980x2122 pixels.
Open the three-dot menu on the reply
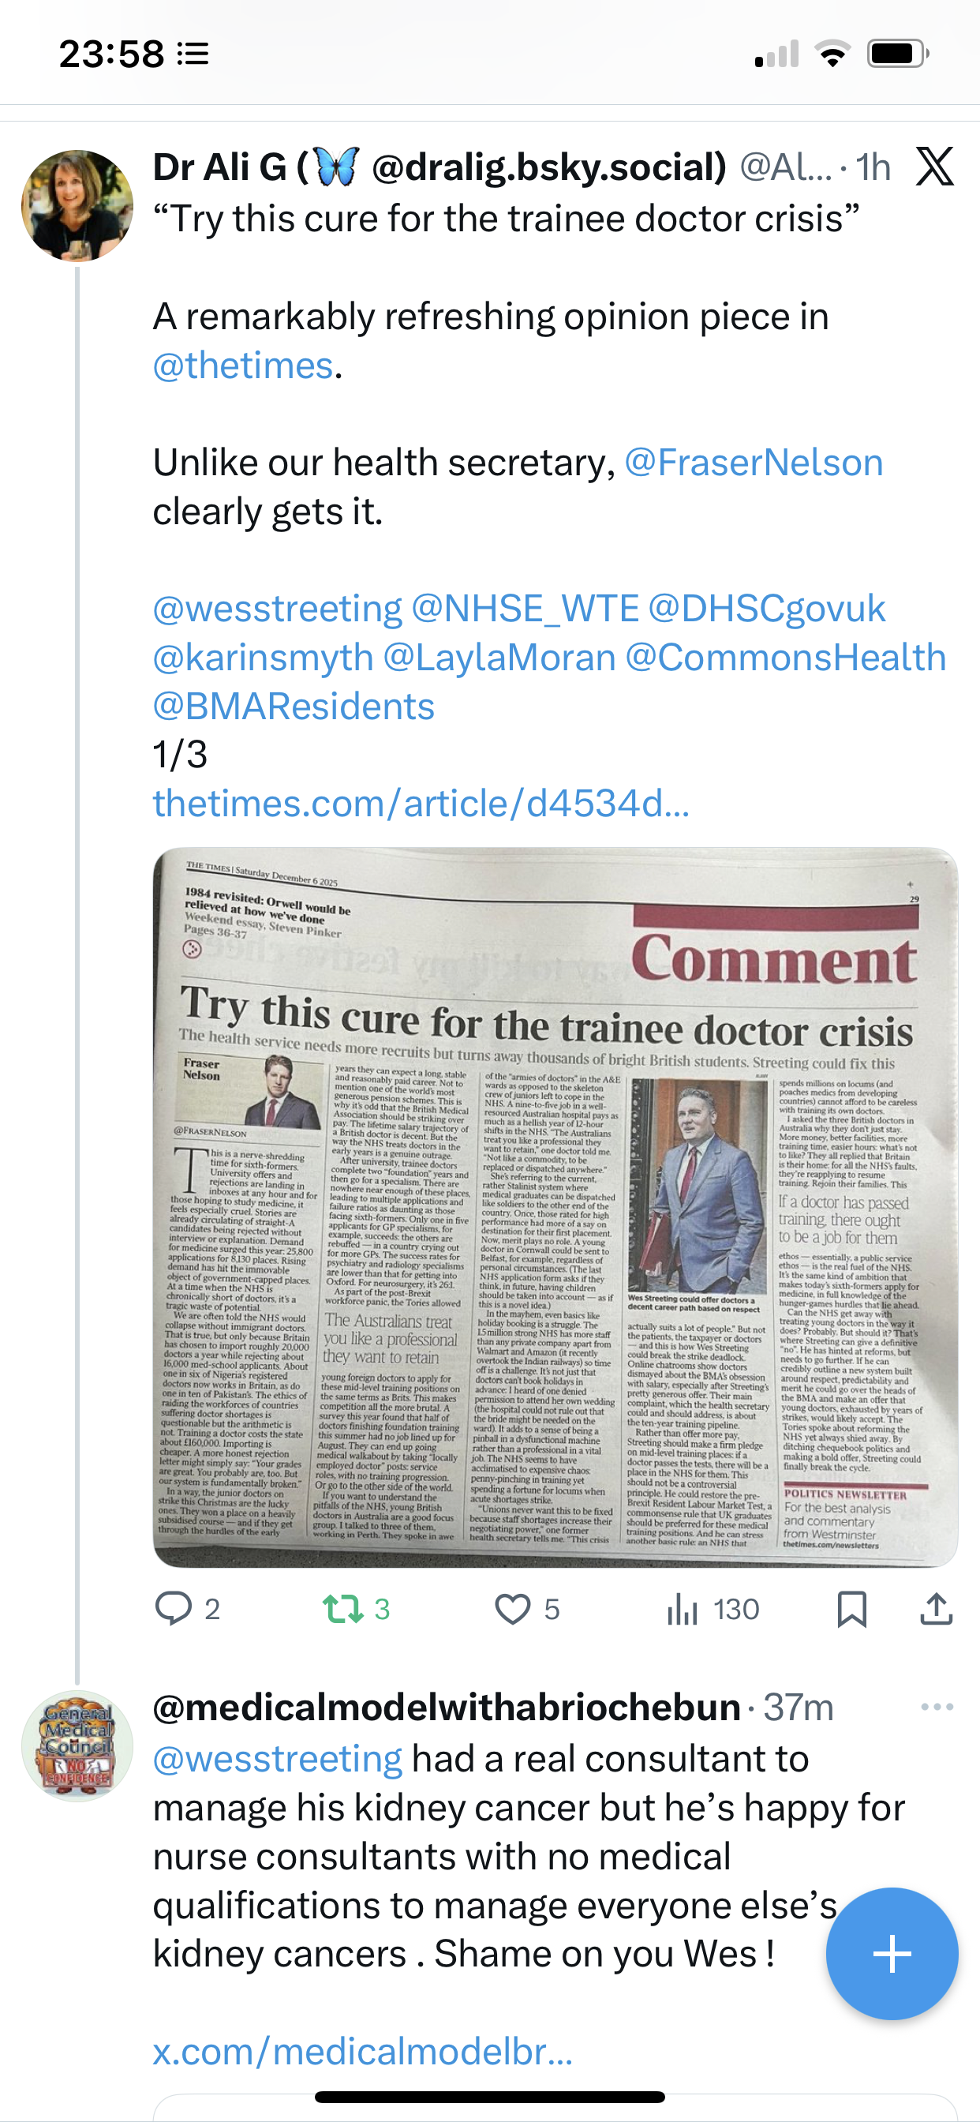coord(937,1707)
